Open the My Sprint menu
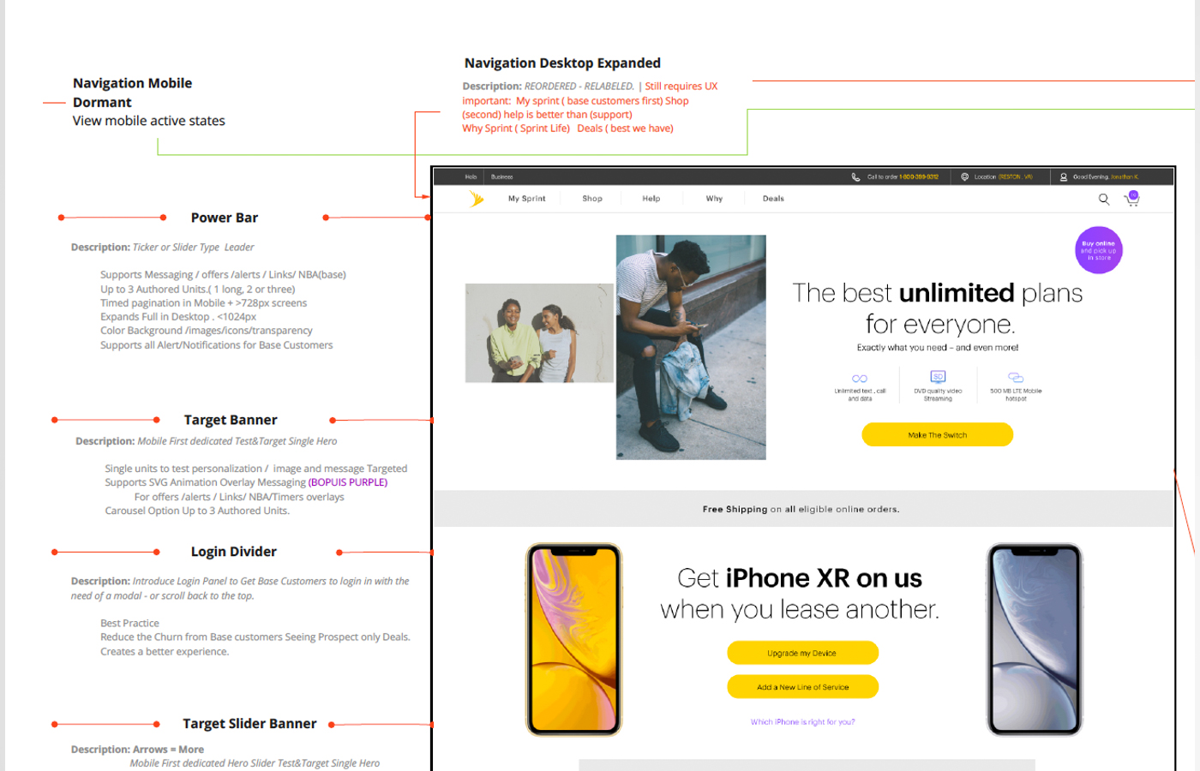Viewport: 1200px width, 771px height. pos(526,199)
